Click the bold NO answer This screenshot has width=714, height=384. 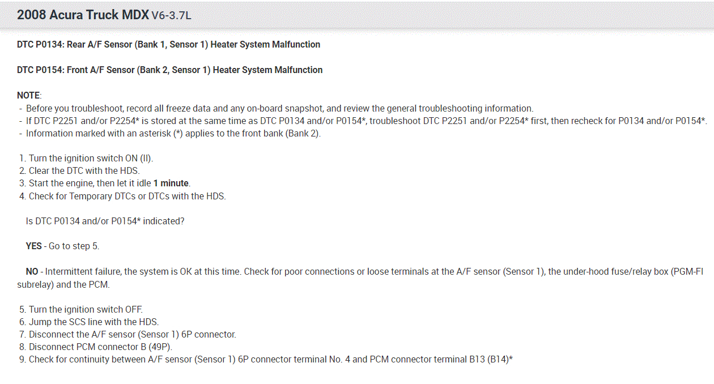tap(32, 271)
